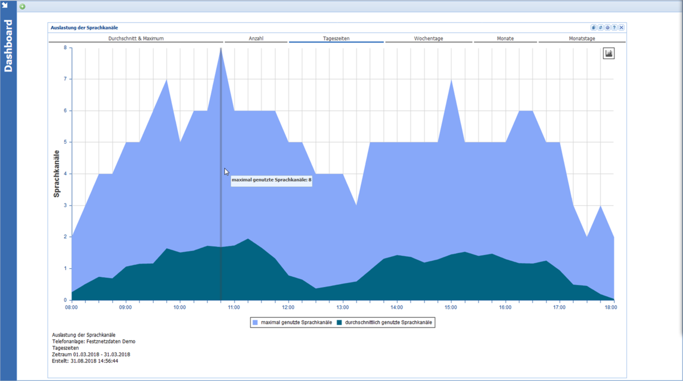Select the Monatstage tab
Screen dimensions: 683x381
coord(582,39)
